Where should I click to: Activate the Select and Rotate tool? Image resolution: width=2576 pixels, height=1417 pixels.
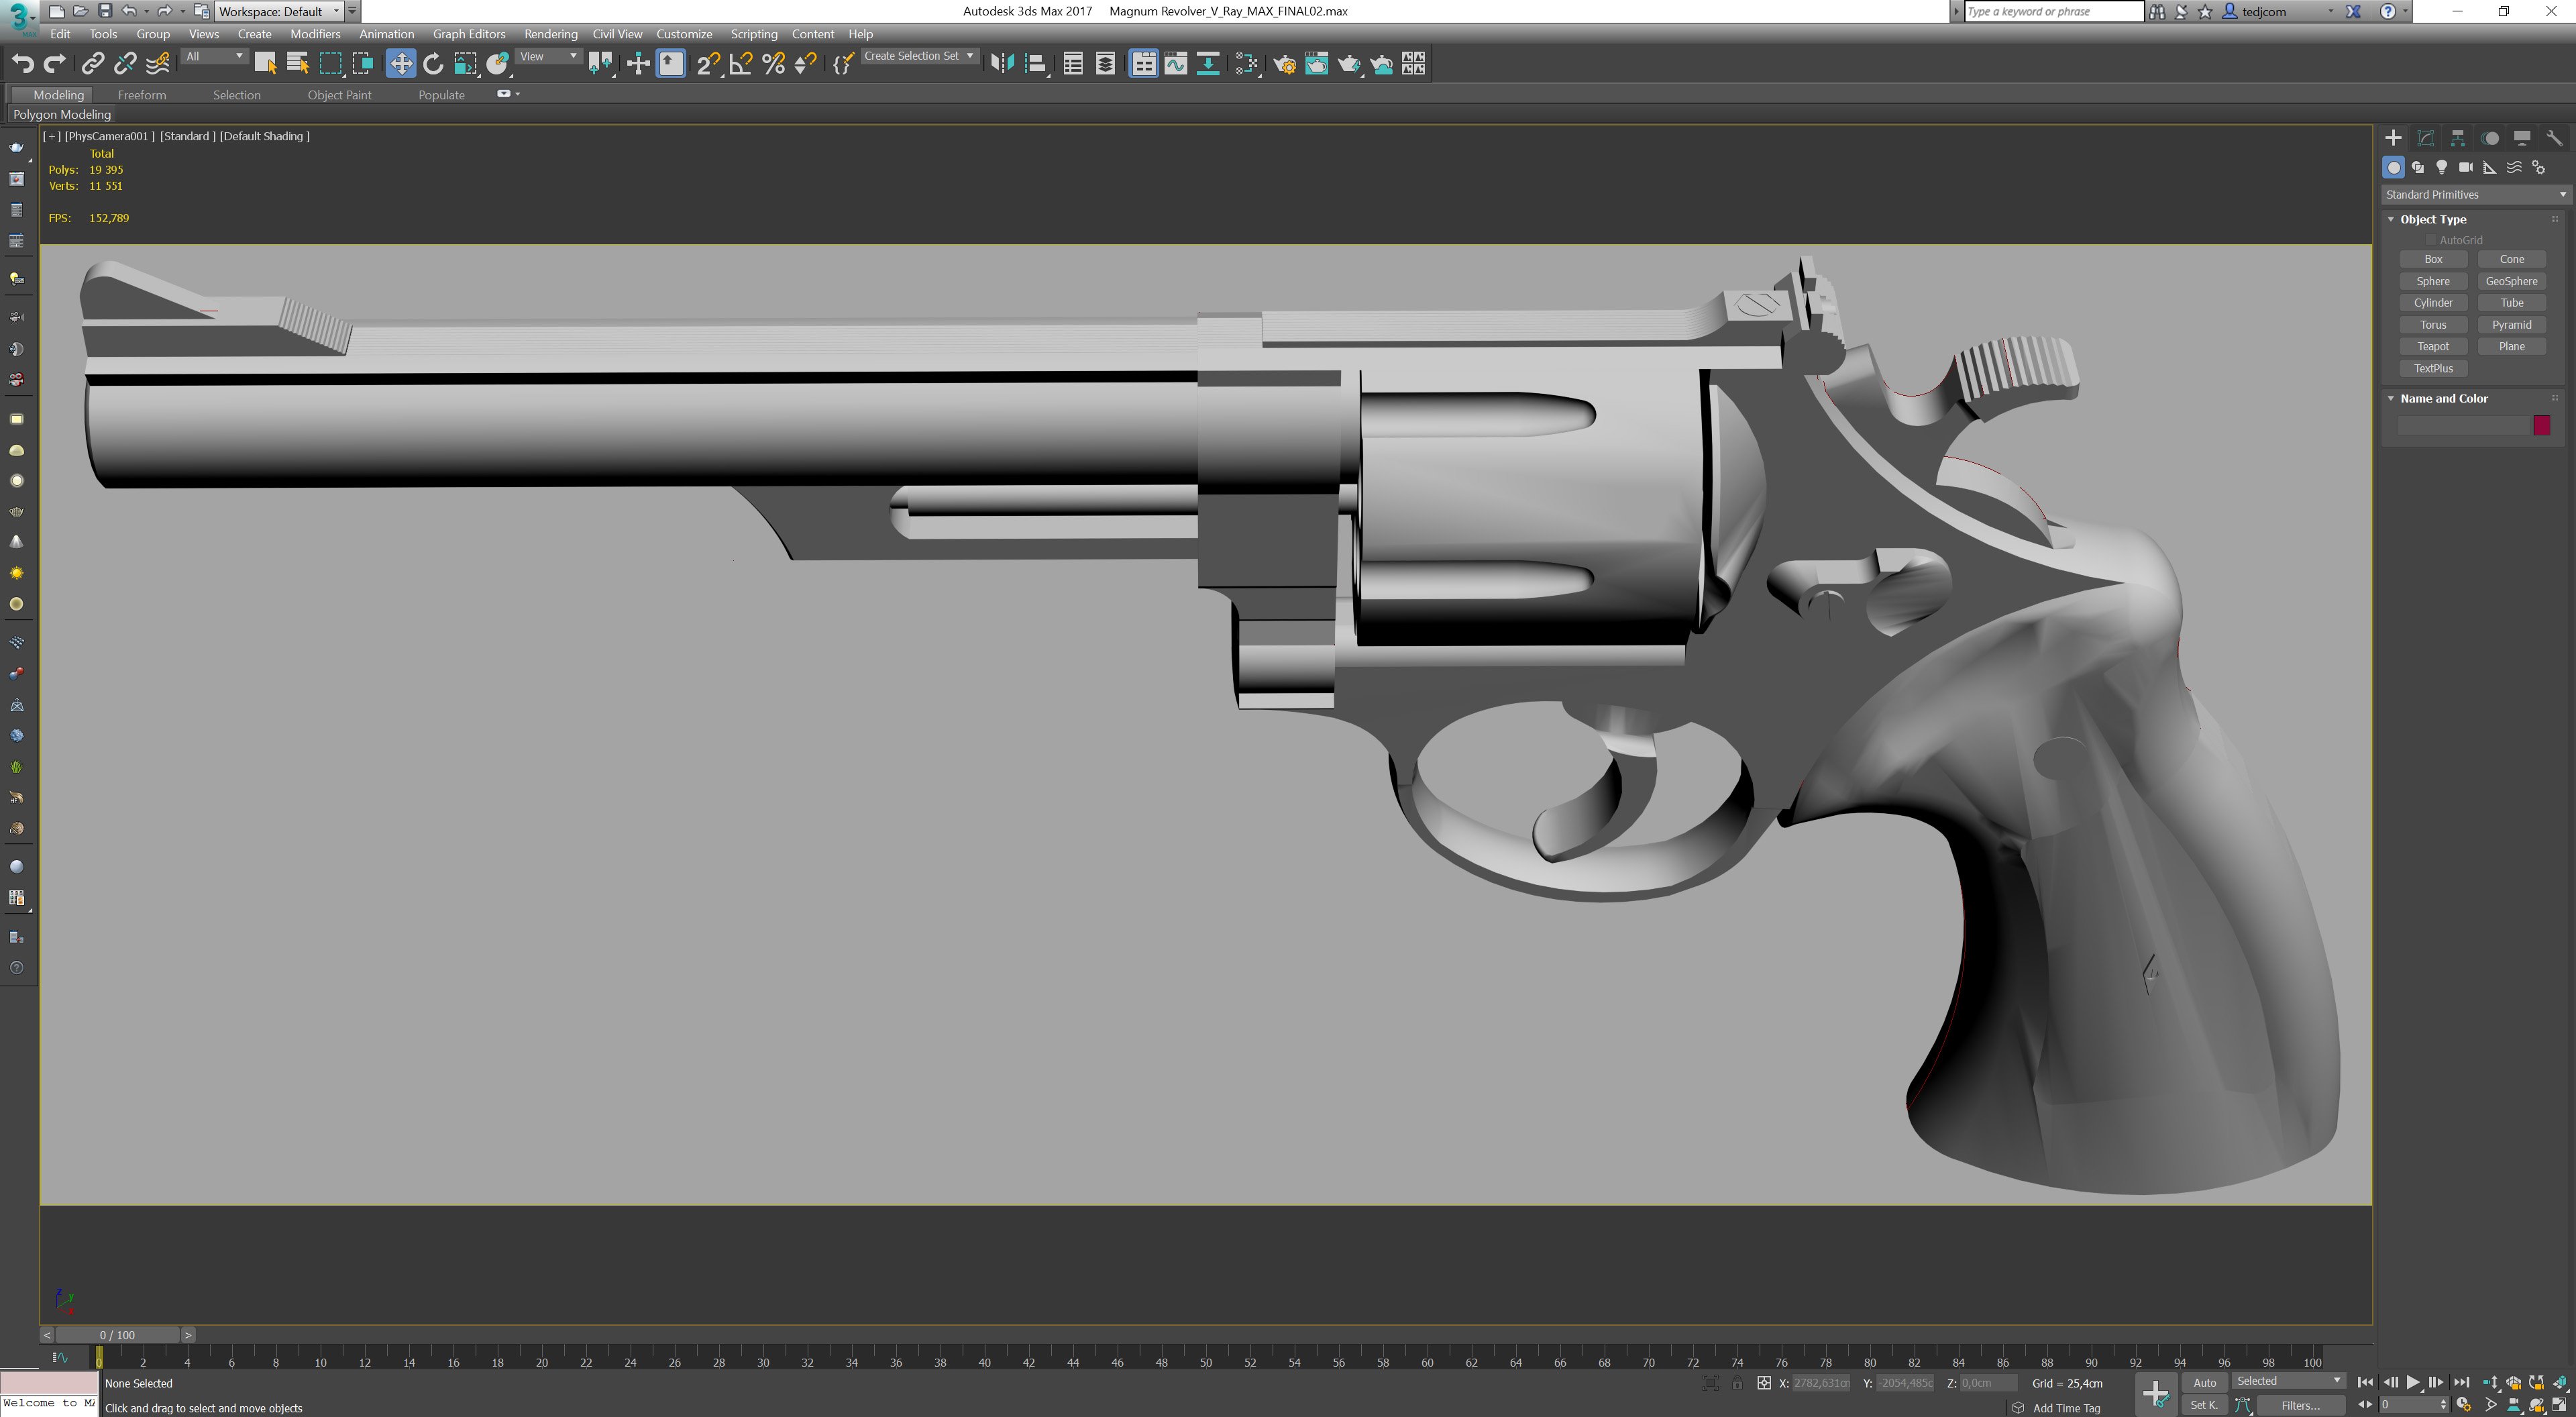coord(433,63)
